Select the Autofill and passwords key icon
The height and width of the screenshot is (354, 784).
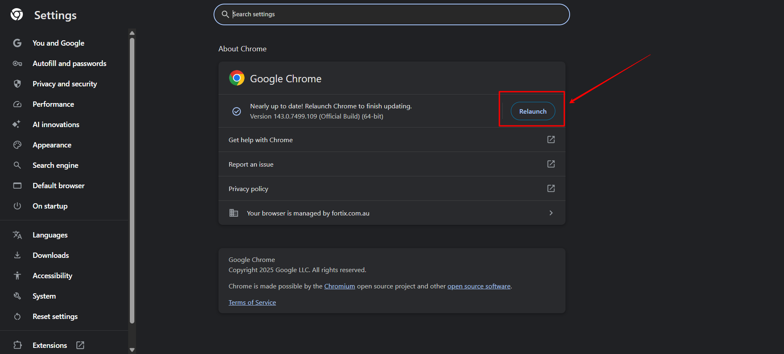coord(17,64)
